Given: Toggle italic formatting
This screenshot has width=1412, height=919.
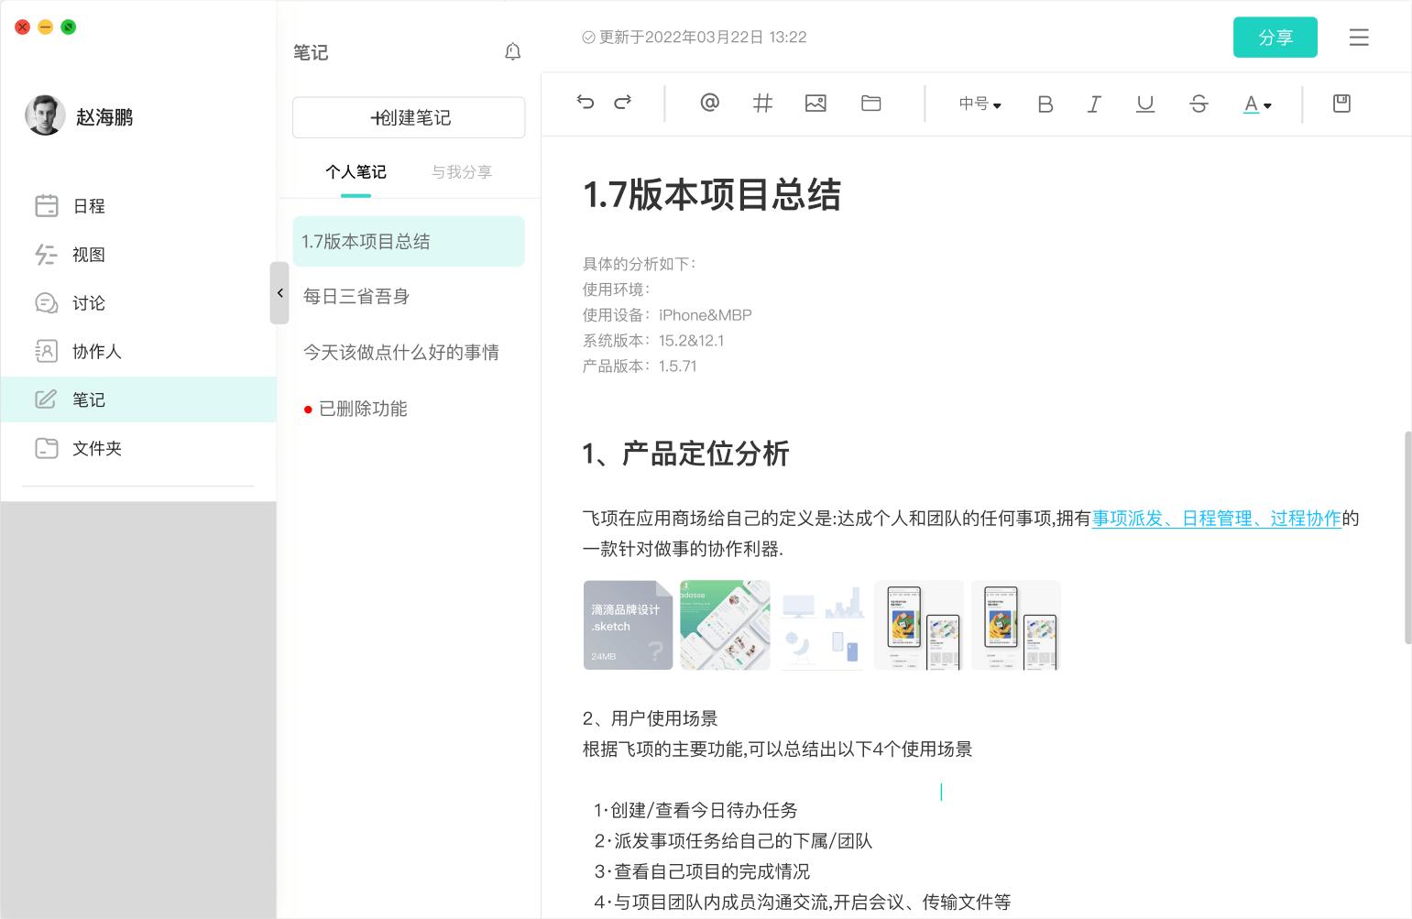Looking at the screenshot, I should click(1094, 104).
